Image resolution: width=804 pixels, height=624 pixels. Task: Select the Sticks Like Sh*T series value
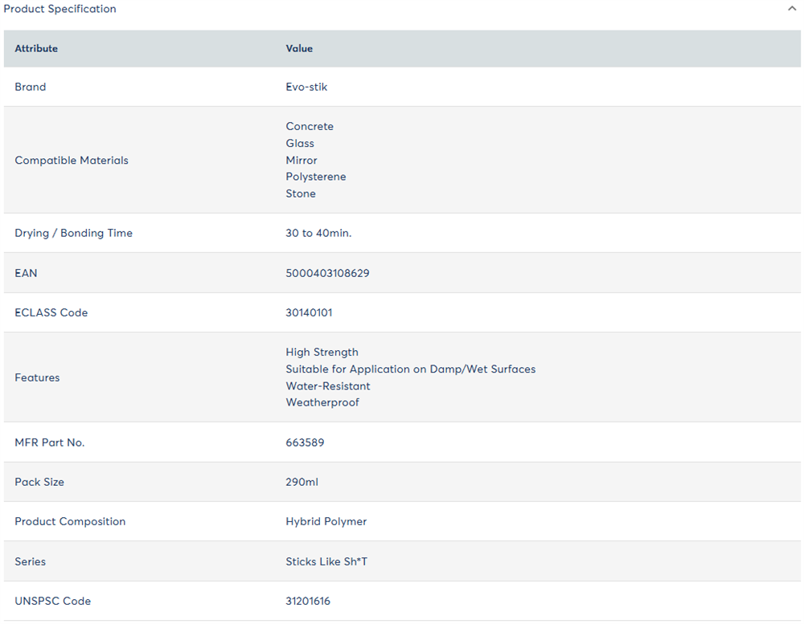326,561
